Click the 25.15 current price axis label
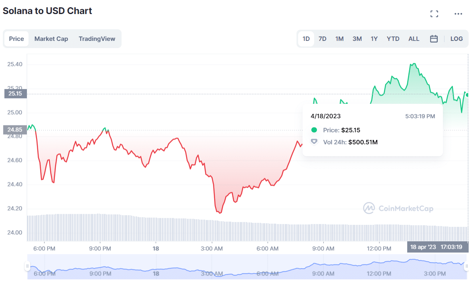Screen dimensions: 469x285 pyautogui.click(x=15, y=94)
